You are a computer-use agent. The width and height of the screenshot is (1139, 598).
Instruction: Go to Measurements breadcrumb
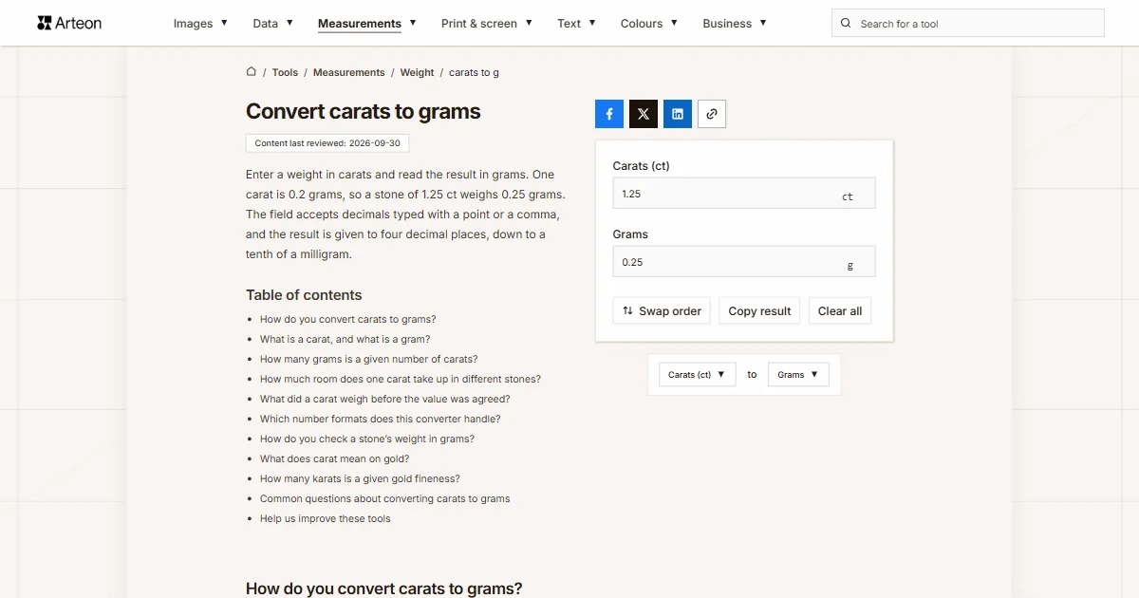[x=349, y=72]
